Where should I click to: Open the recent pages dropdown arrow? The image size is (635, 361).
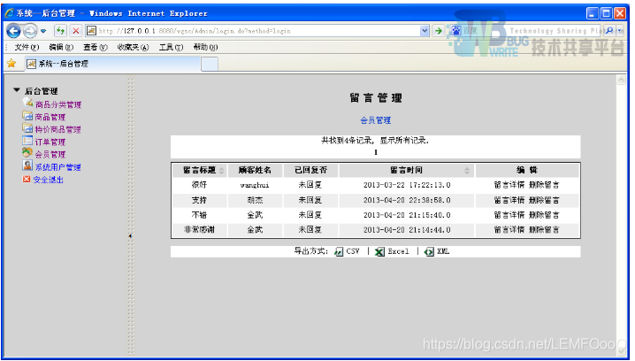click(x=43, y=31)
